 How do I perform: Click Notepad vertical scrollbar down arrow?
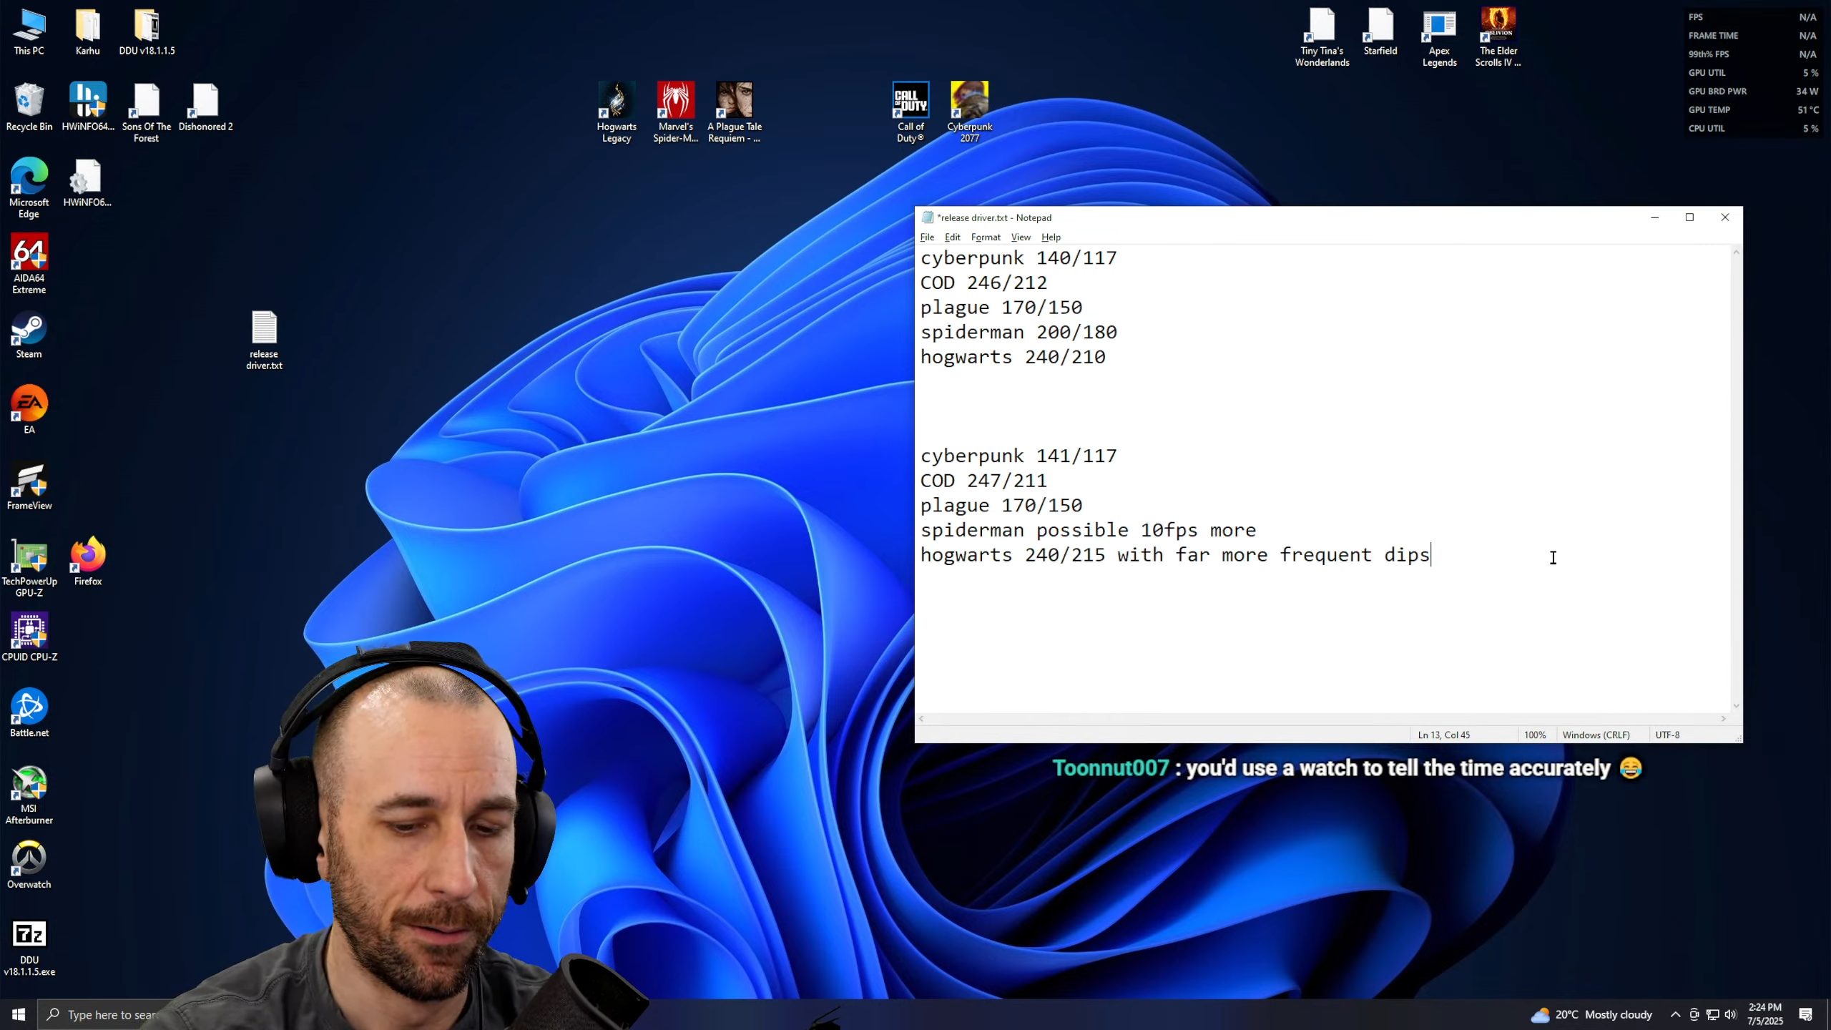click(1735, 706)
